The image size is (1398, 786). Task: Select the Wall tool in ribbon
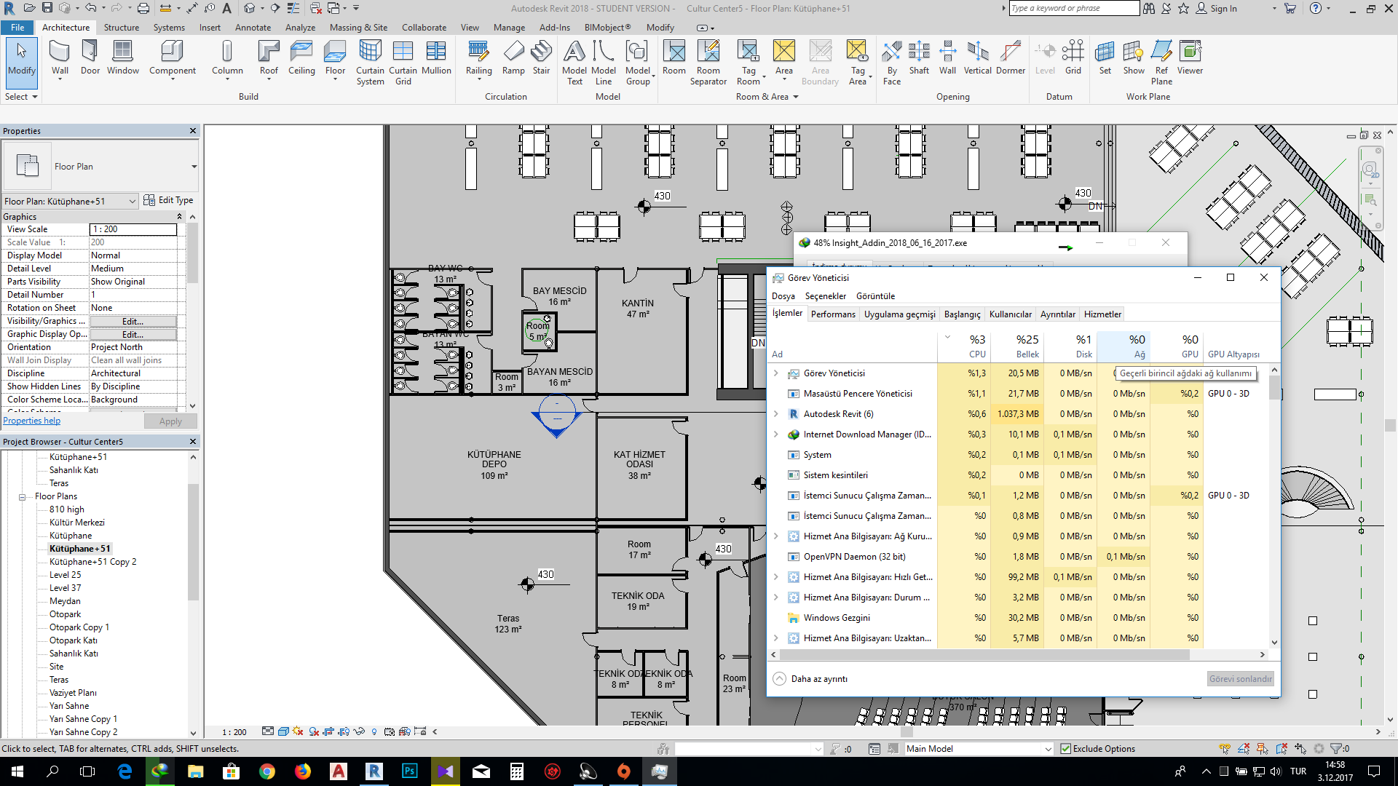click(x=60, y=58)
